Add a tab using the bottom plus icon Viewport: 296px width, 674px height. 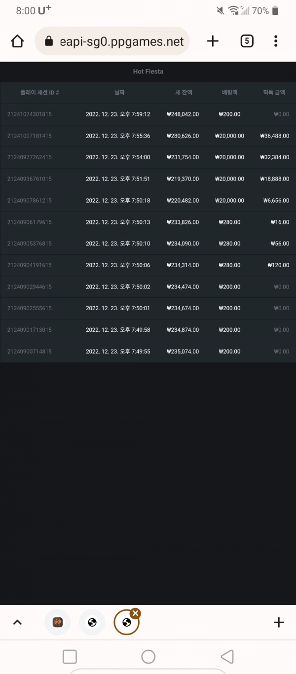(279, 622)
